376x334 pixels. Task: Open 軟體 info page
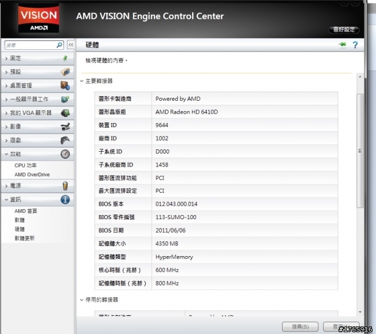click(x=19, y=220)
